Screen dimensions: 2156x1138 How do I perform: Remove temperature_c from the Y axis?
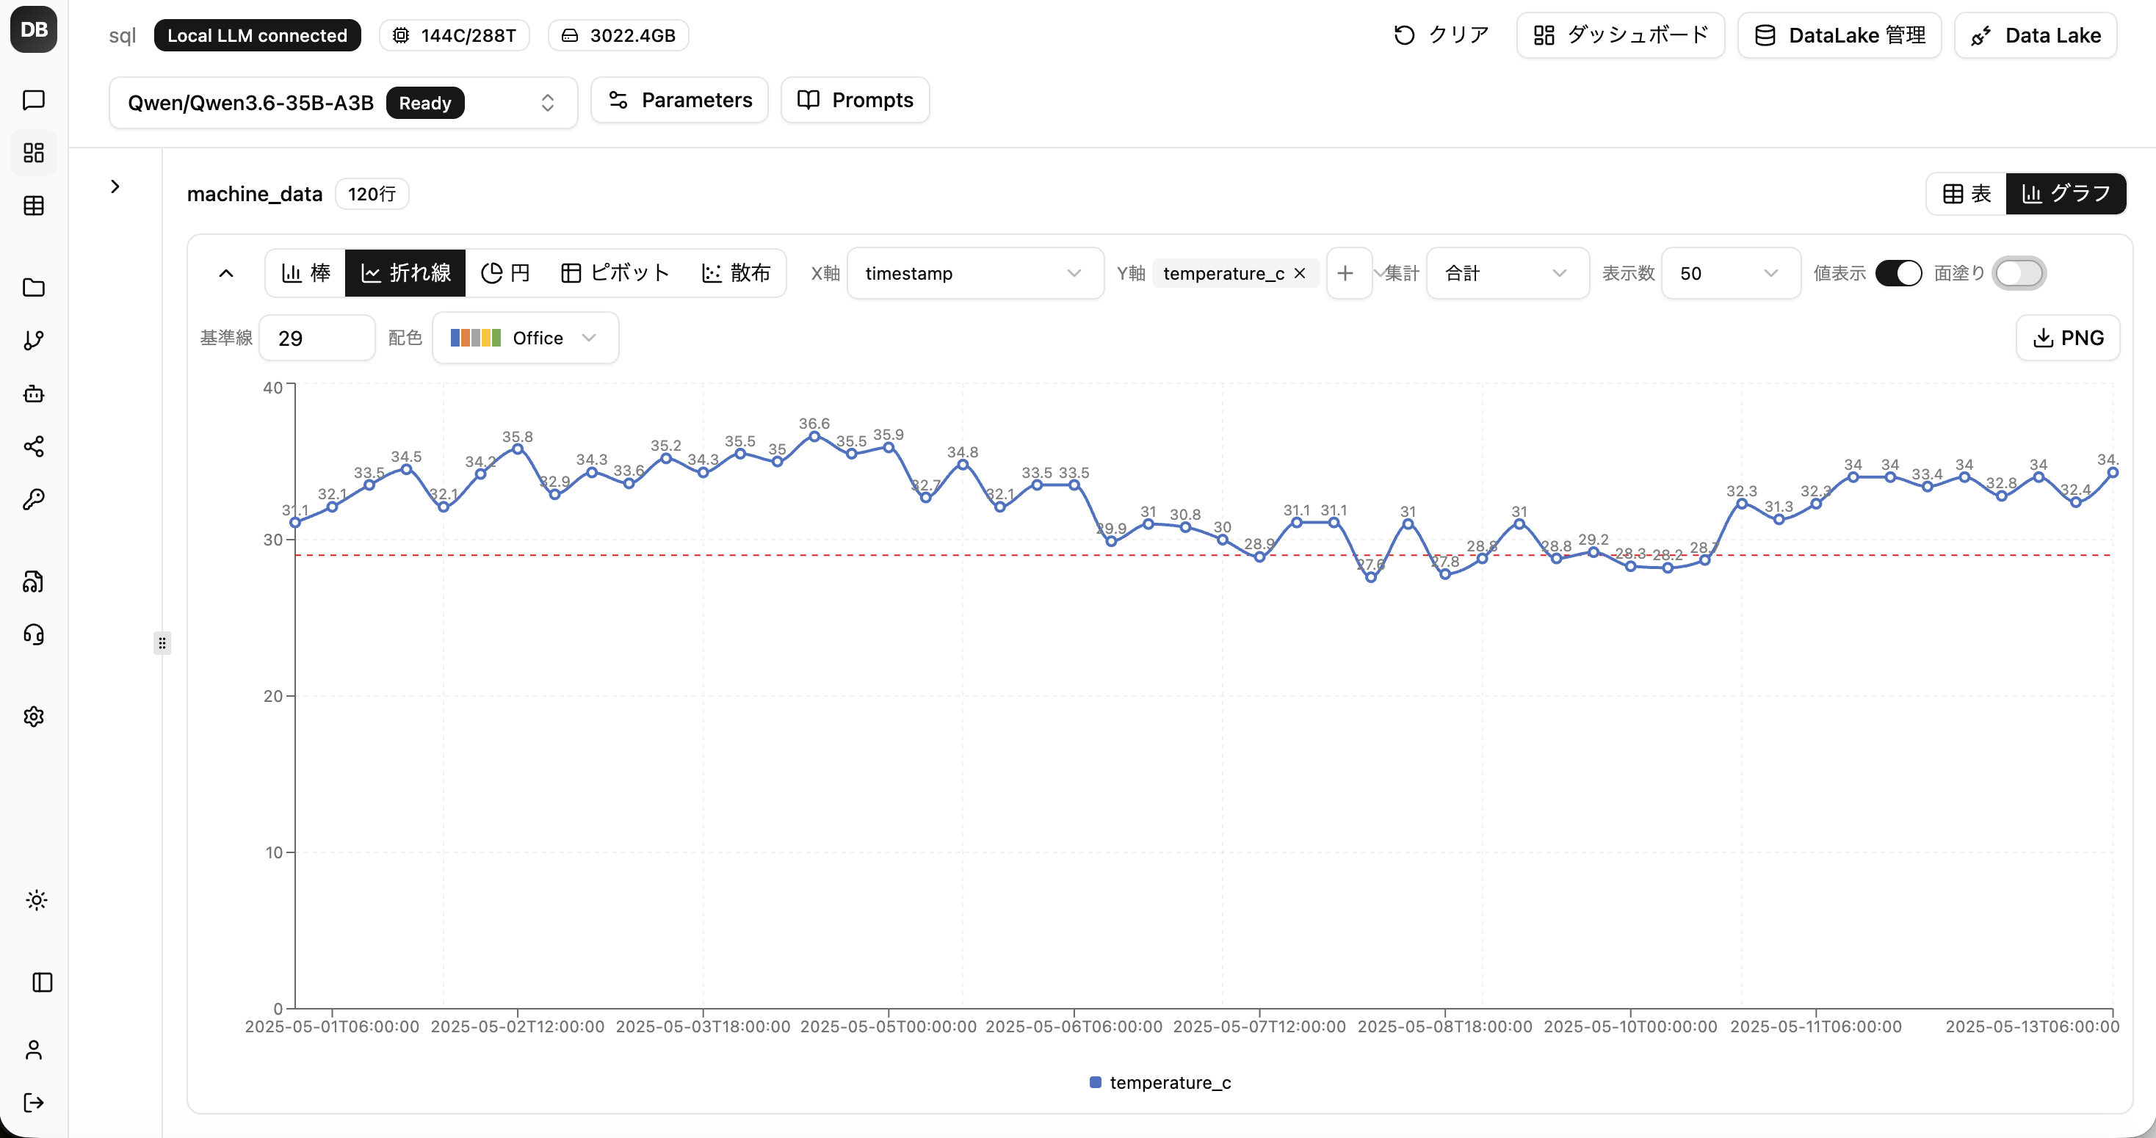pyautogui.click(x=1300, y=274)
